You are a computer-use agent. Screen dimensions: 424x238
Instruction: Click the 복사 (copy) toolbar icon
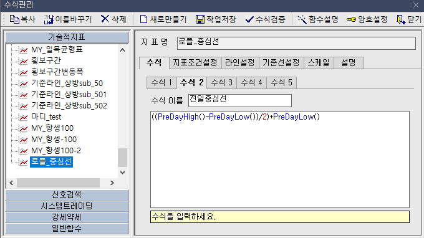point(14,19)
